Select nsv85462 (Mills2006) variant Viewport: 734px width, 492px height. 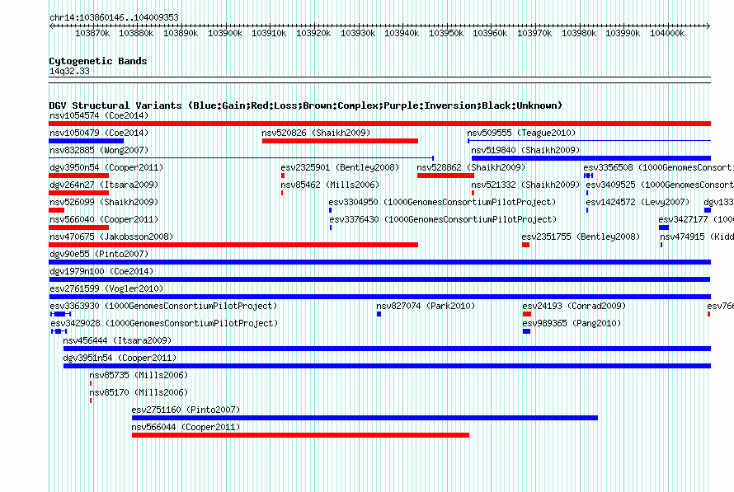[x=330, y=185]
